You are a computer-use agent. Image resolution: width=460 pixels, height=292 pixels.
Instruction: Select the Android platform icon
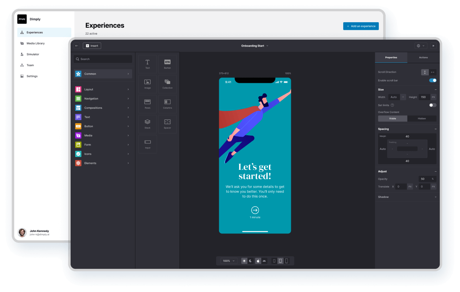pos(265,261)
